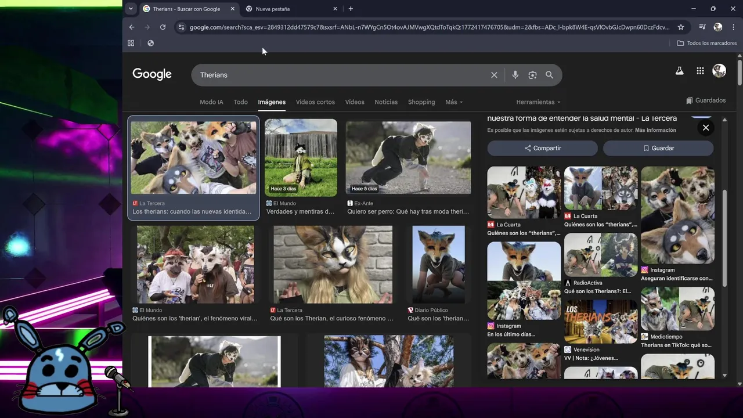
Task: Open the Guardados saved items link
Action: (x=706, y=100)
